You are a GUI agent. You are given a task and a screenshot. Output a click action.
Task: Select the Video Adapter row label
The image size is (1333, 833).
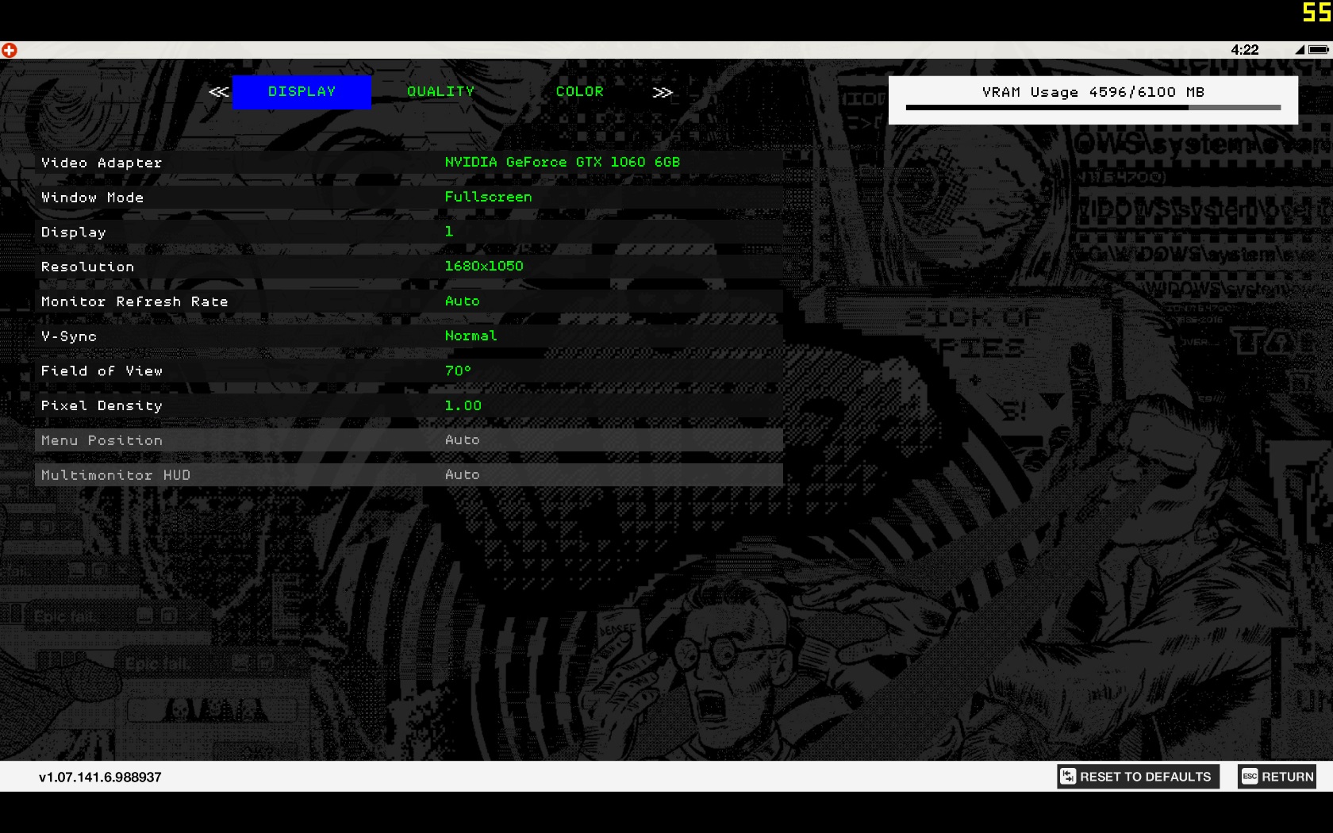102,163
